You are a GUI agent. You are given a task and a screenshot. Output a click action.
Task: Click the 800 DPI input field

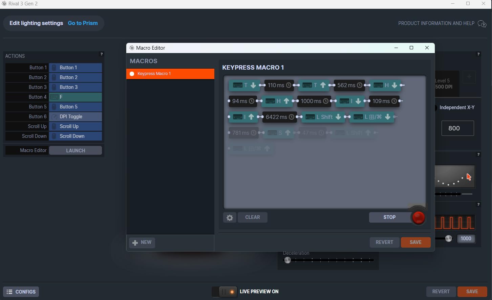[x=457, y=128]
